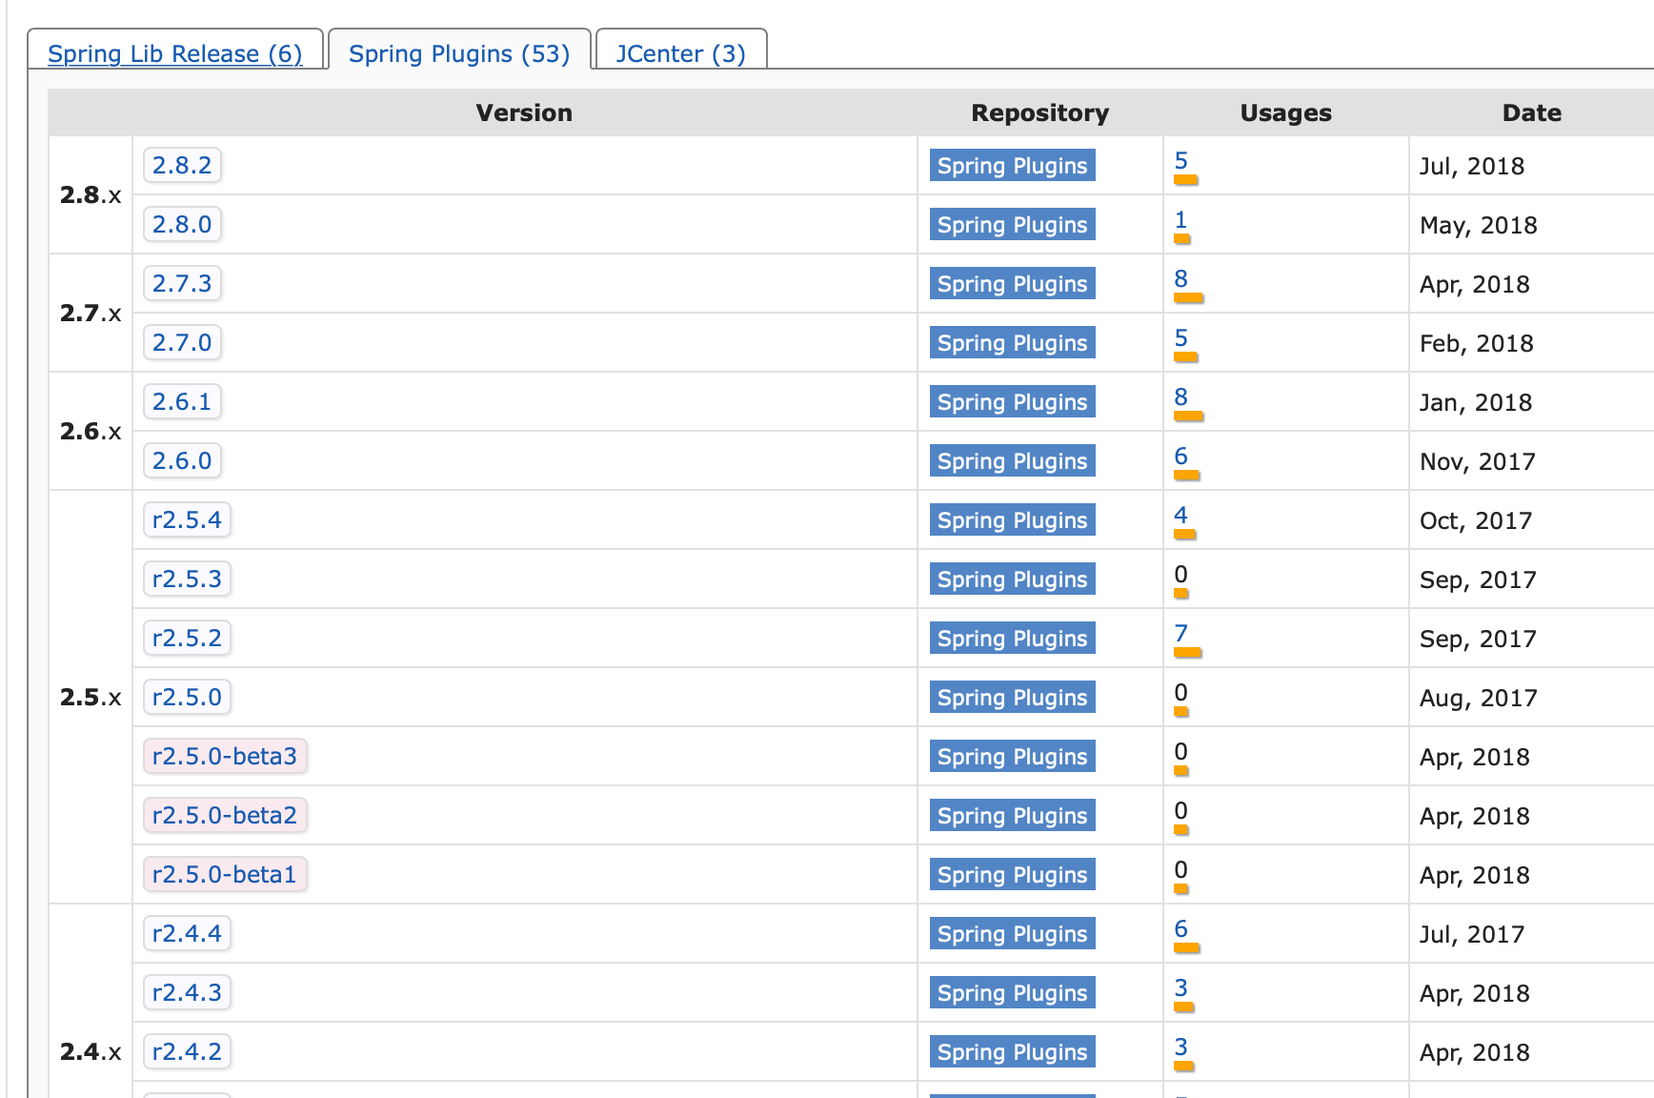
Task: Open version 2.7.0
Action: click(x=182, y=342)
